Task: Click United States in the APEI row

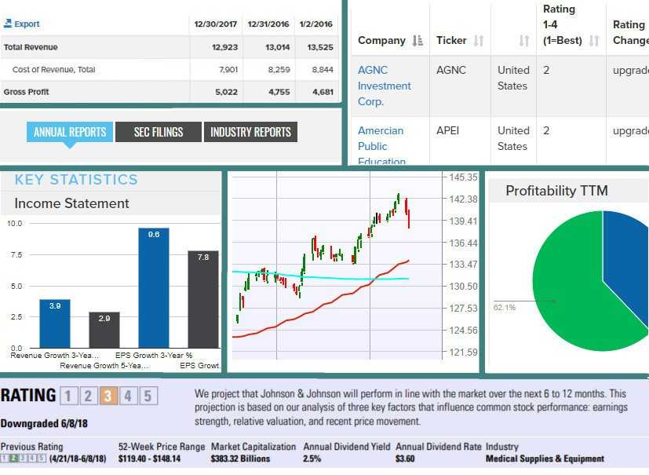Action: click(513, 138)
